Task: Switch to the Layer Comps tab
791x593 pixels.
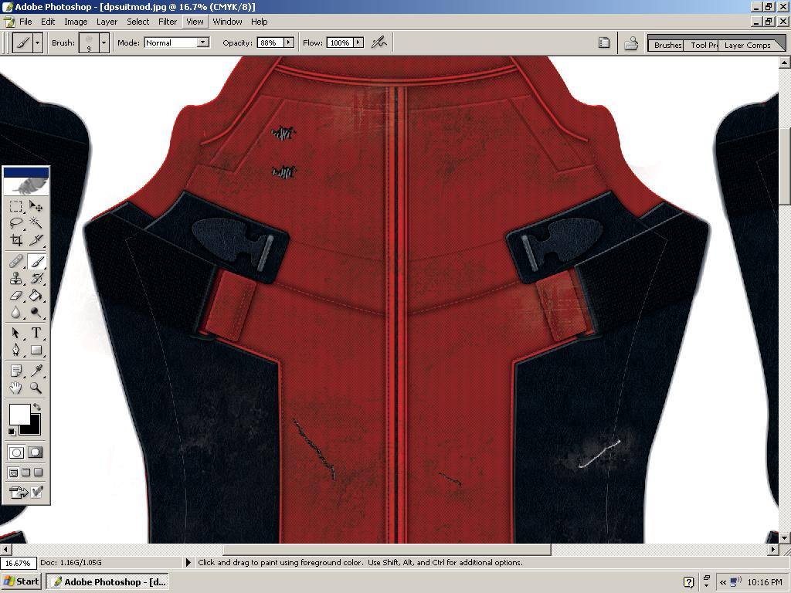Action: (x=747, y=45)
